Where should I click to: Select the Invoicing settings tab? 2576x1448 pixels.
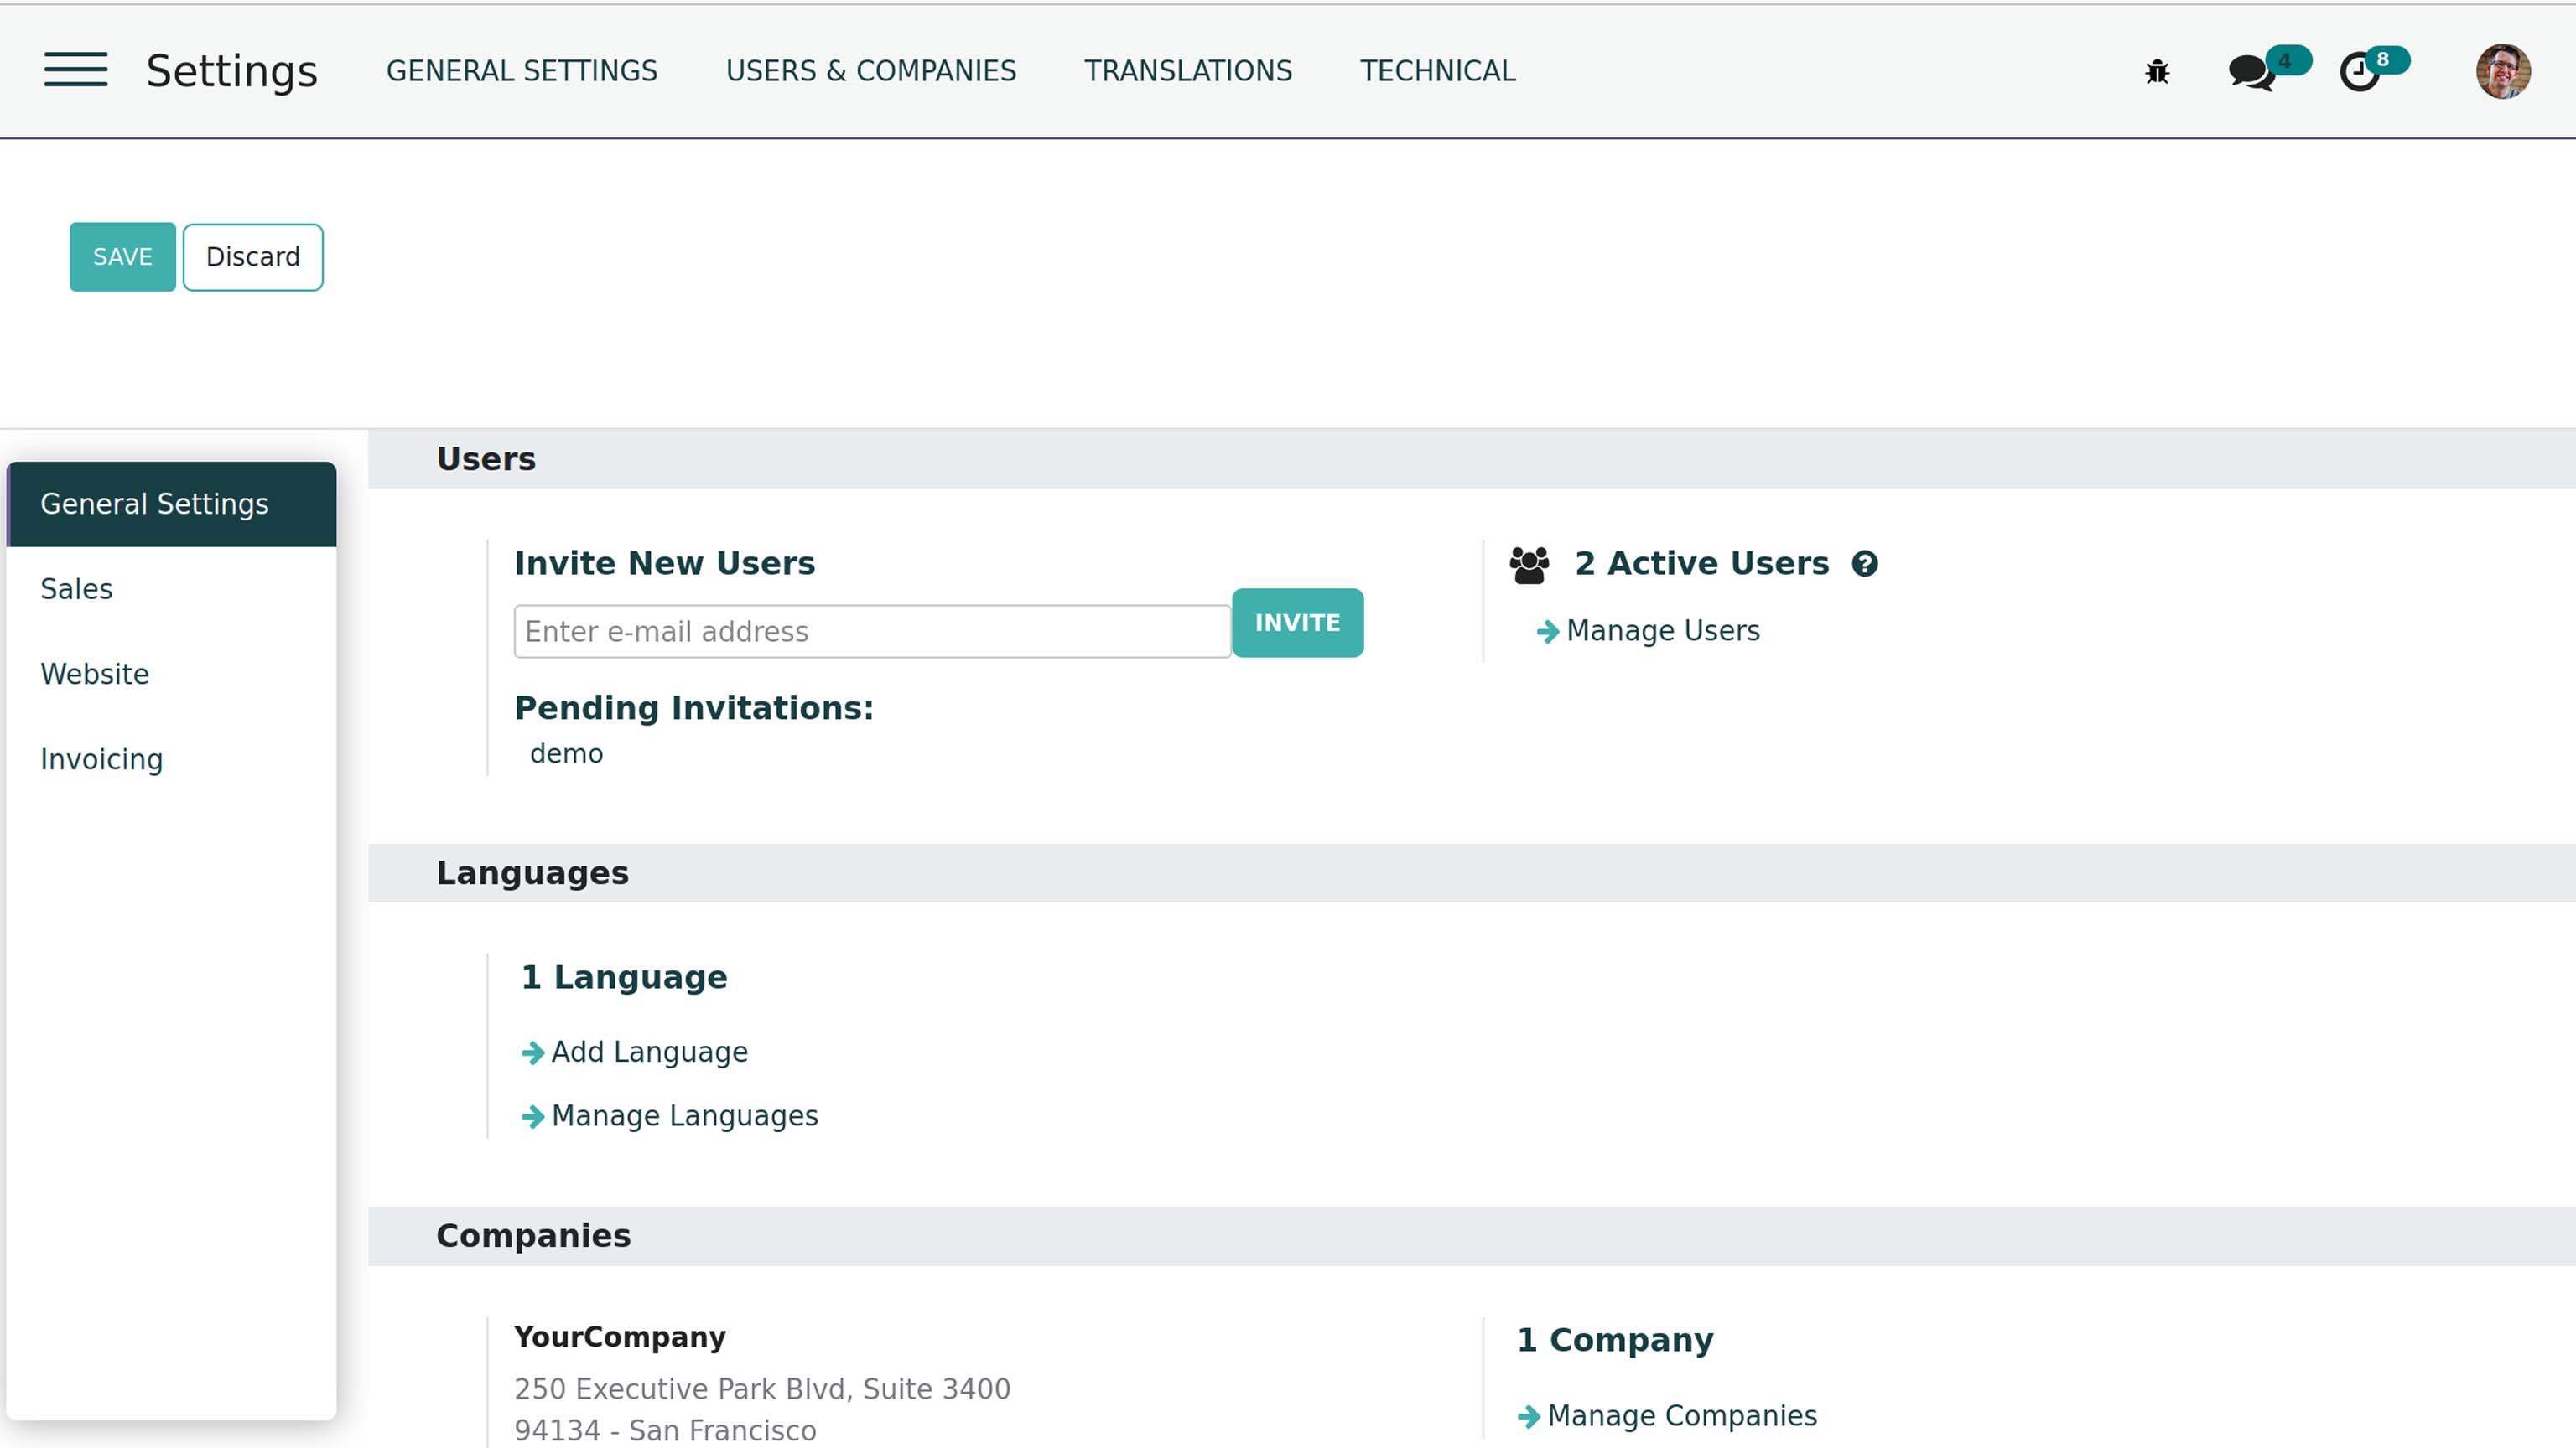(101, 759)
